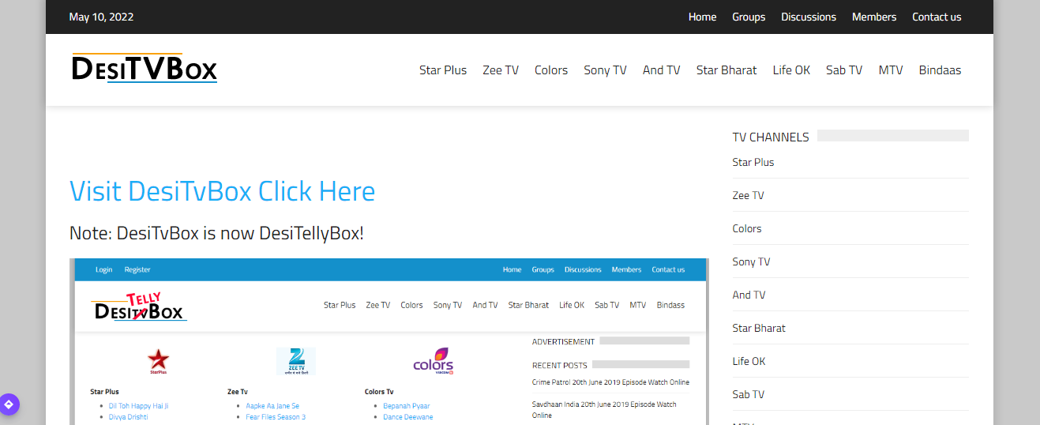This screenshot has height=425, width=1040.
Task: Open Sab TV in TV Channels sidebar
Action: pyautogui.click(x=748, y=394)
